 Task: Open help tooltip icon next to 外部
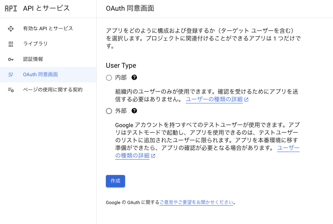135,111
